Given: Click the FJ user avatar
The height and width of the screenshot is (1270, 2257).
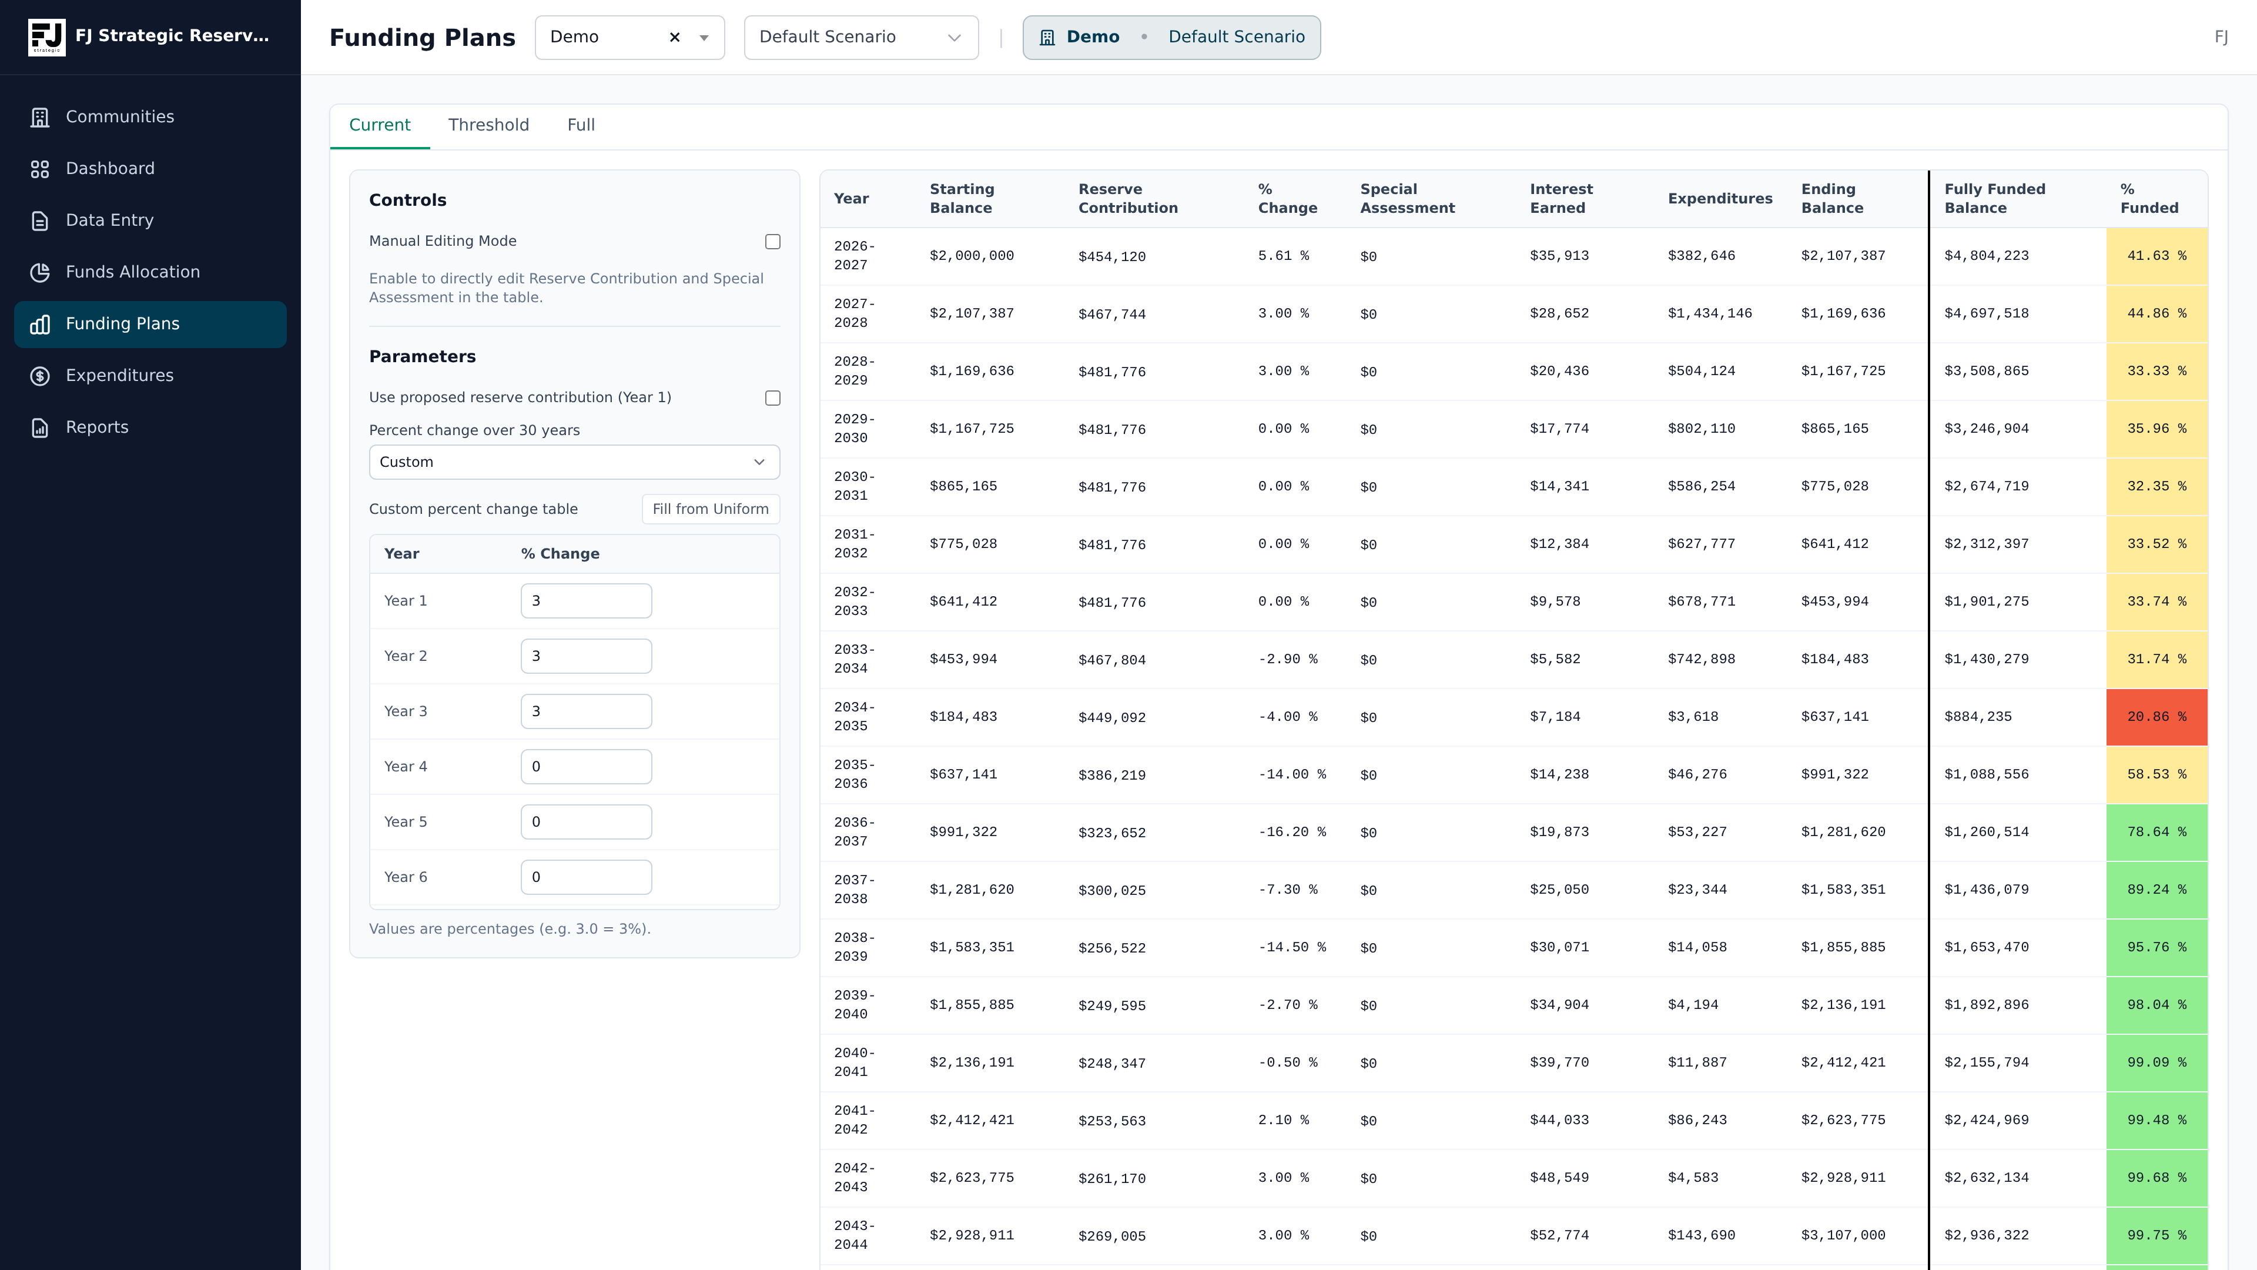Looking at the screenshot, I should click(2221, 37).
